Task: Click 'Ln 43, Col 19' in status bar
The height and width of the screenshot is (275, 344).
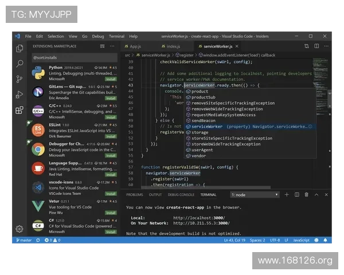Action: point(234,240)
